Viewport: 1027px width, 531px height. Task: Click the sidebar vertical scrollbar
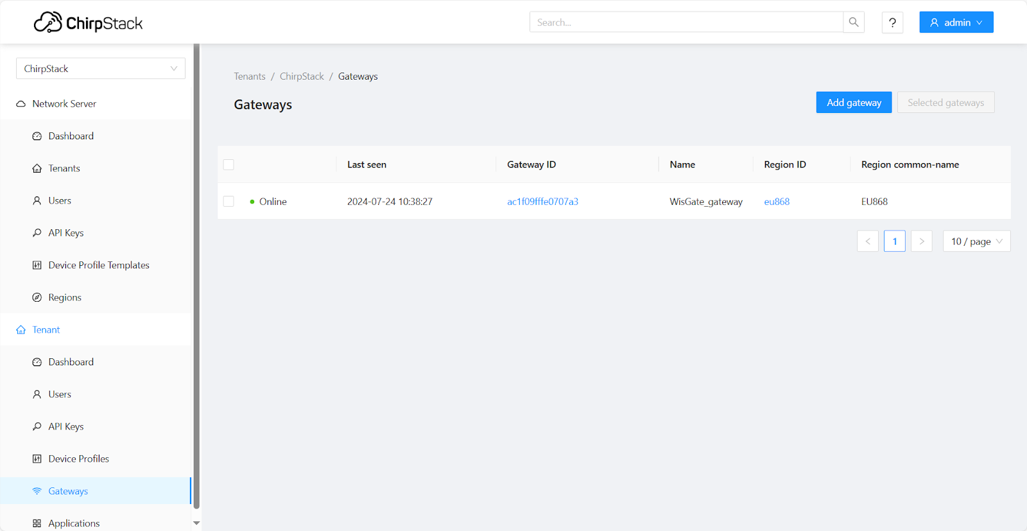point(196,276)
